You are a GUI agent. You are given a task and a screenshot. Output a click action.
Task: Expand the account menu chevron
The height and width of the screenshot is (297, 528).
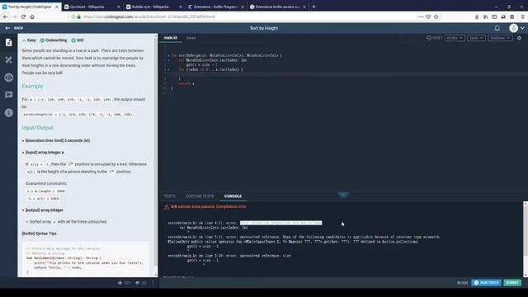[522, 28]
